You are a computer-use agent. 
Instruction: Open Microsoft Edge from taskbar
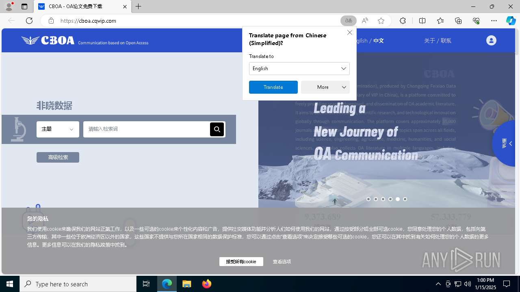[167, 284]
